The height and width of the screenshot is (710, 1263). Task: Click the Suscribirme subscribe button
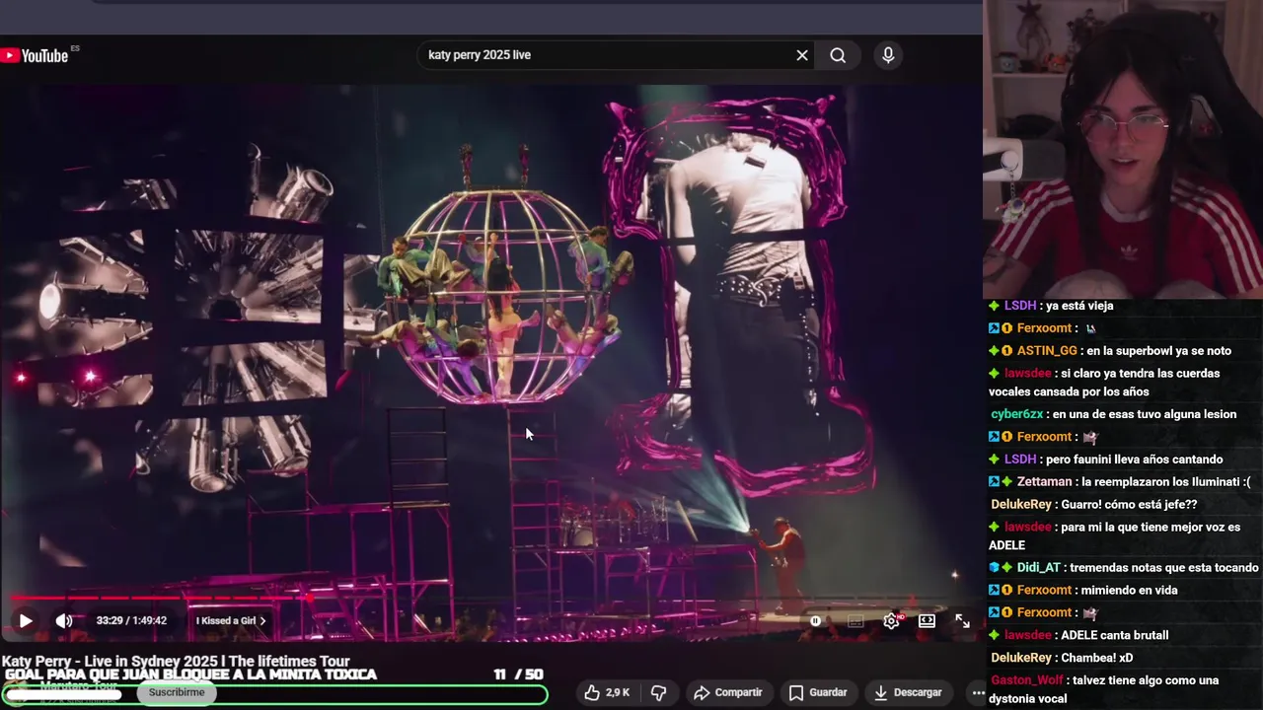point(177,692)
